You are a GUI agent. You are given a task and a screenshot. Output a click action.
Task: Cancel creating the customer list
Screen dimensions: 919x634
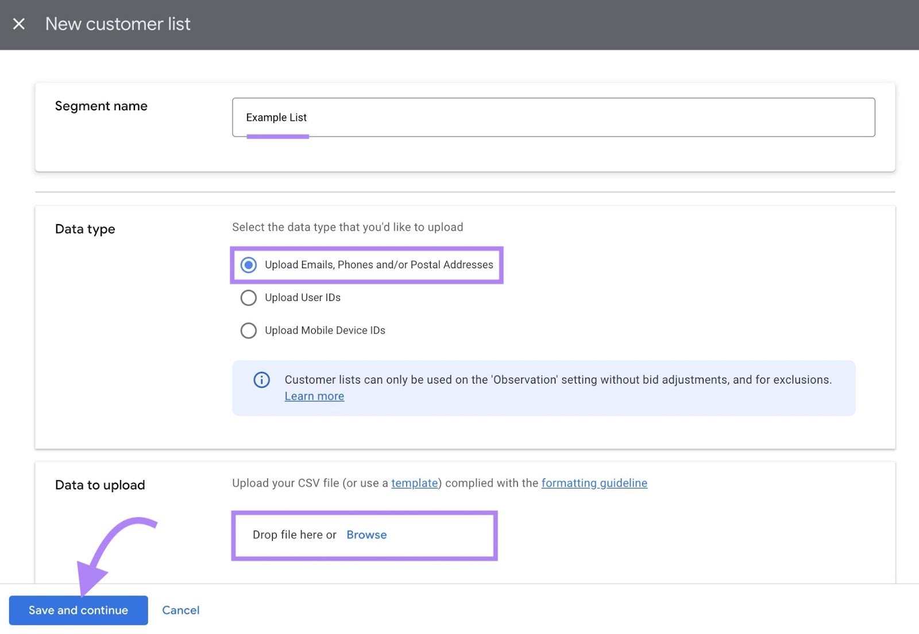180,610
